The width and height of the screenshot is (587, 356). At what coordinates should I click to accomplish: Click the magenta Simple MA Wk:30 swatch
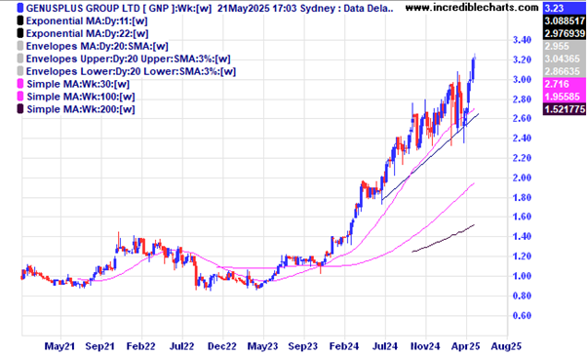pos(20,84)
